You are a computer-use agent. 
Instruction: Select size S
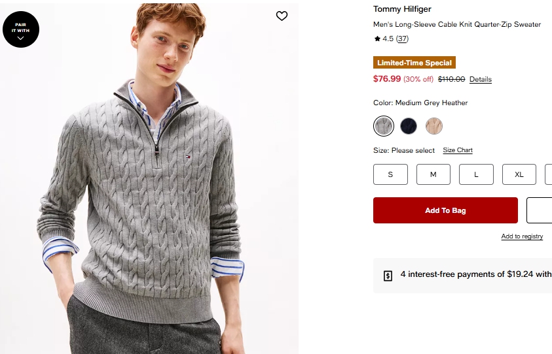pos(390,174)
